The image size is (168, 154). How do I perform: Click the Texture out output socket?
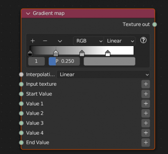(x=155, y=24)
